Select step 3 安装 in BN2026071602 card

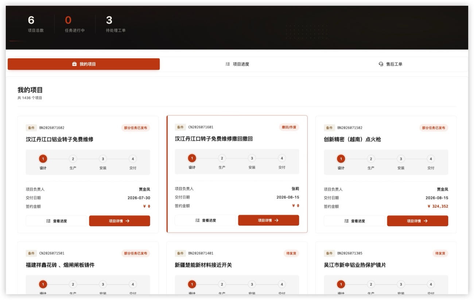click(x=103, y=159)
